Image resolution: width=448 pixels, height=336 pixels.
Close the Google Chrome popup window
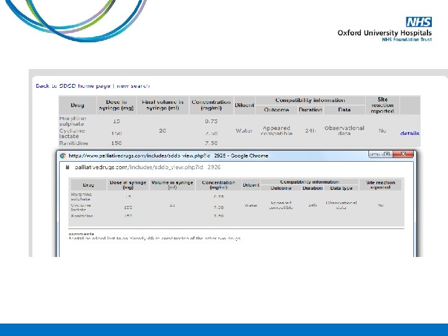click(403, 154)
